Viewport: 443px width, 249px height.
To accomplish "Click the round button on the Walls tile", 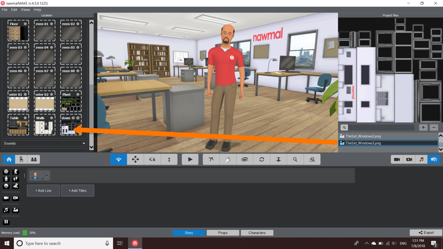I will 52,118.
